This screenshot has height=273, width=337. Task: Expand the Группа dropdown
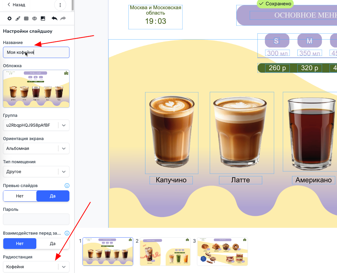coord(36,125)
